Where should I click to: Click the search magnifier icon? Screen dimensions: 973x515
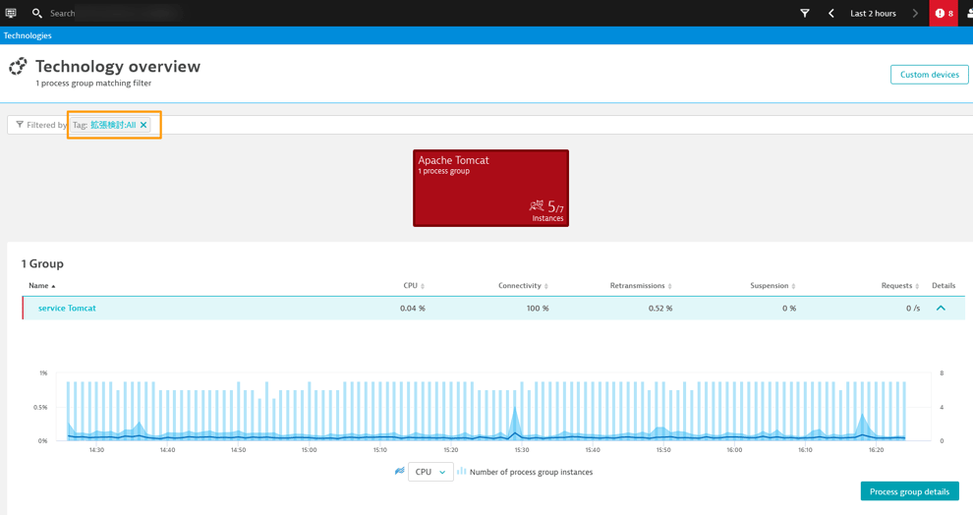pyautogui.click(x=36, y=13)
